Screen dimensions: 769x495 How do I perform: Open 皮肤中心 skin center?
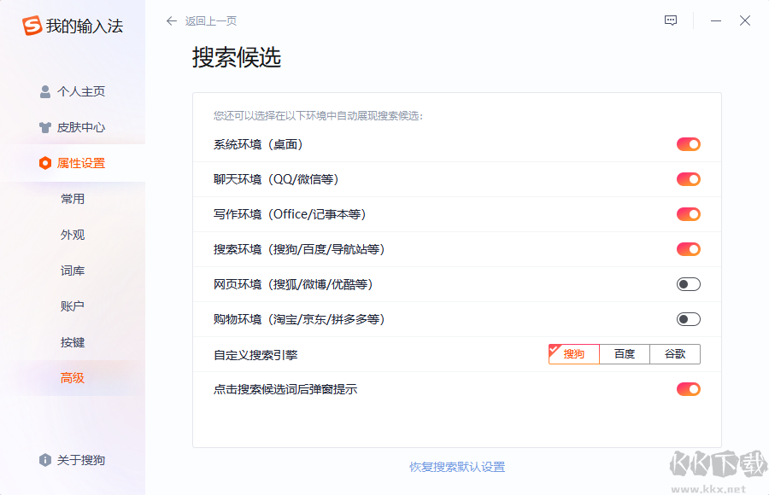pyautogui.click(x=73, y=127)
